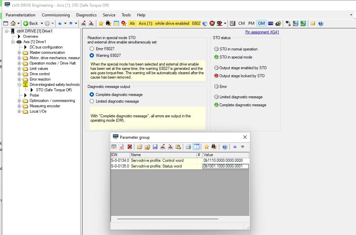Expand the Master communication tree node
The image size is (356, 235).
19,52
